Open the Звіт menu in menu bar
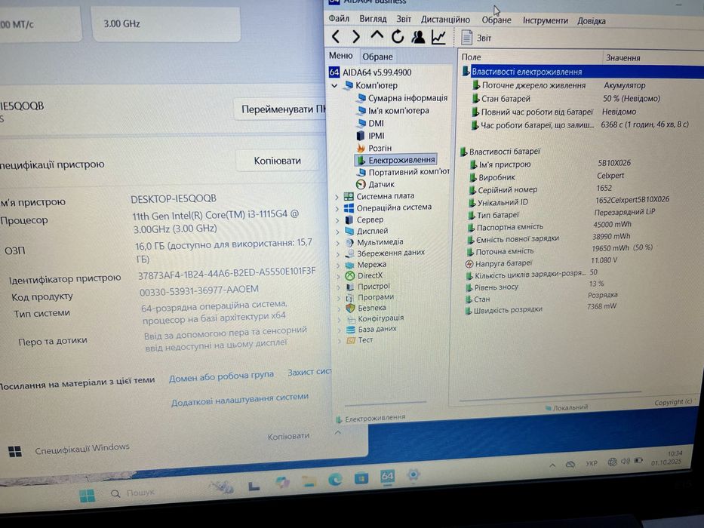Screen dimensions: 704x528 pos(404,19)
